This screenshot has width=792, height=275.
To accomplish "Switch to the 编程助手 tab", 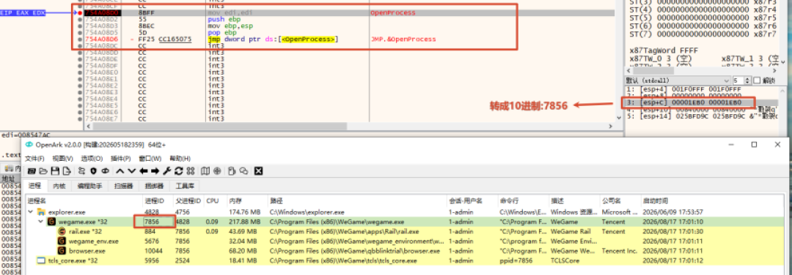I will [90, 186].
